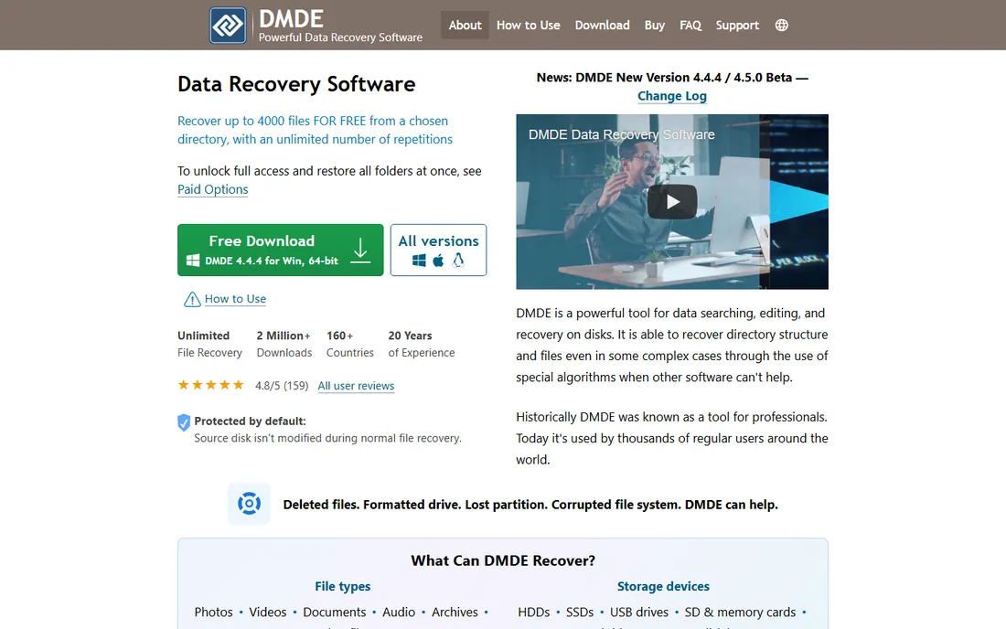Go to the Download page in navigation

(602, 25)
